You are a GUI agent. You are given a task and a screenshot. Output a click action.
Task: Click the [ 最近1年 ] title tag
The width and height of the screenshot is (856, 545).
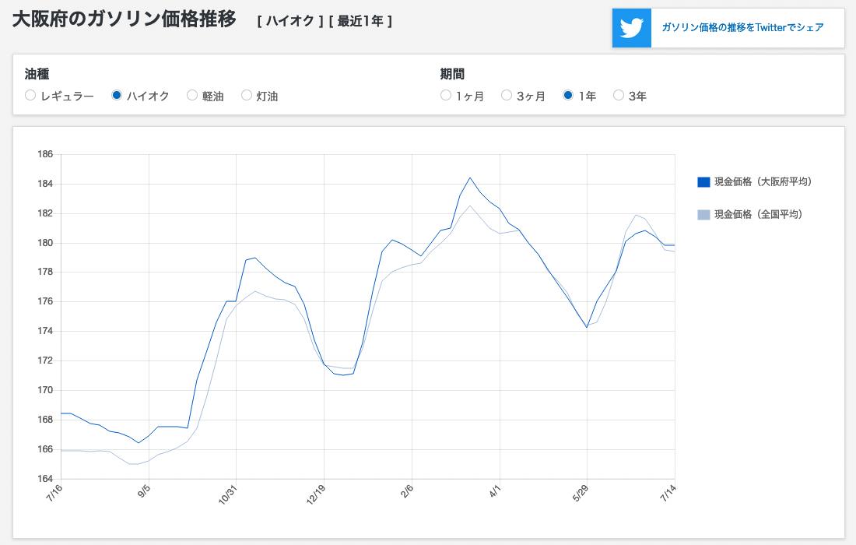click(360, 21)
